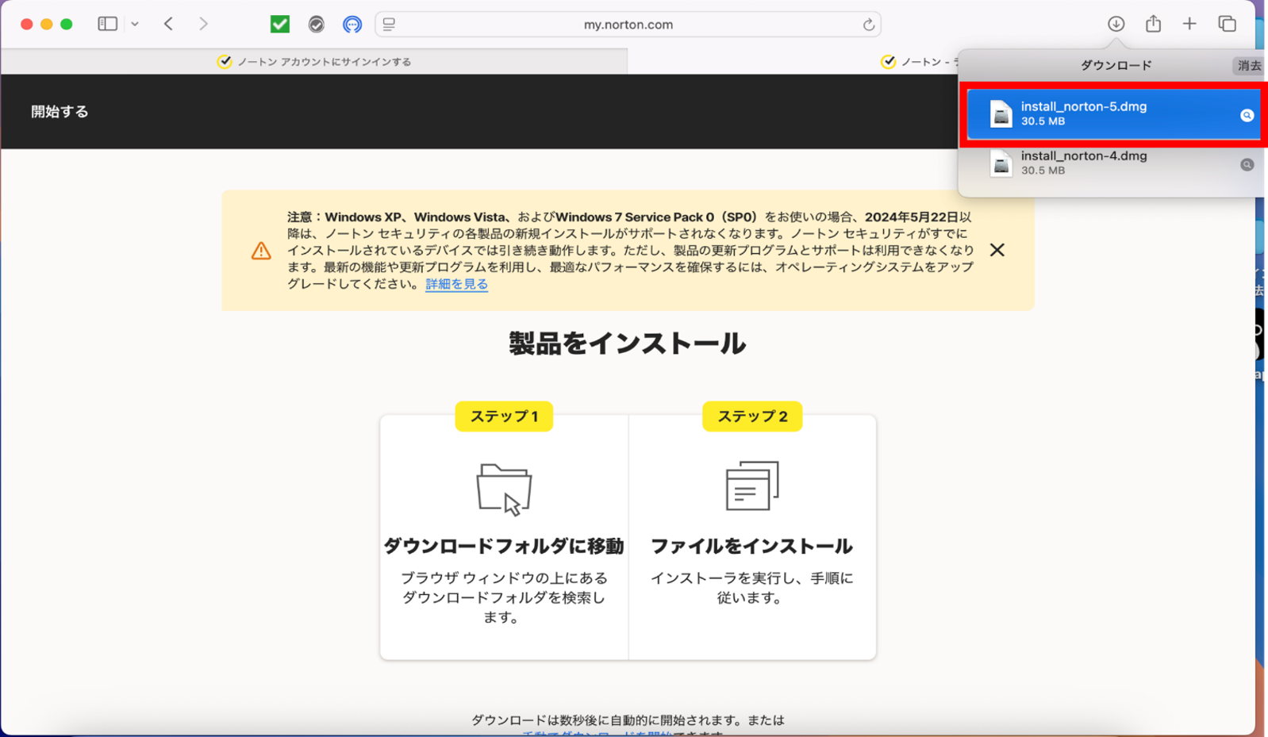Switch to ノートン アカウントにサインインする tab
This screenshot has height=737, width=1268.
pos(314,62)
